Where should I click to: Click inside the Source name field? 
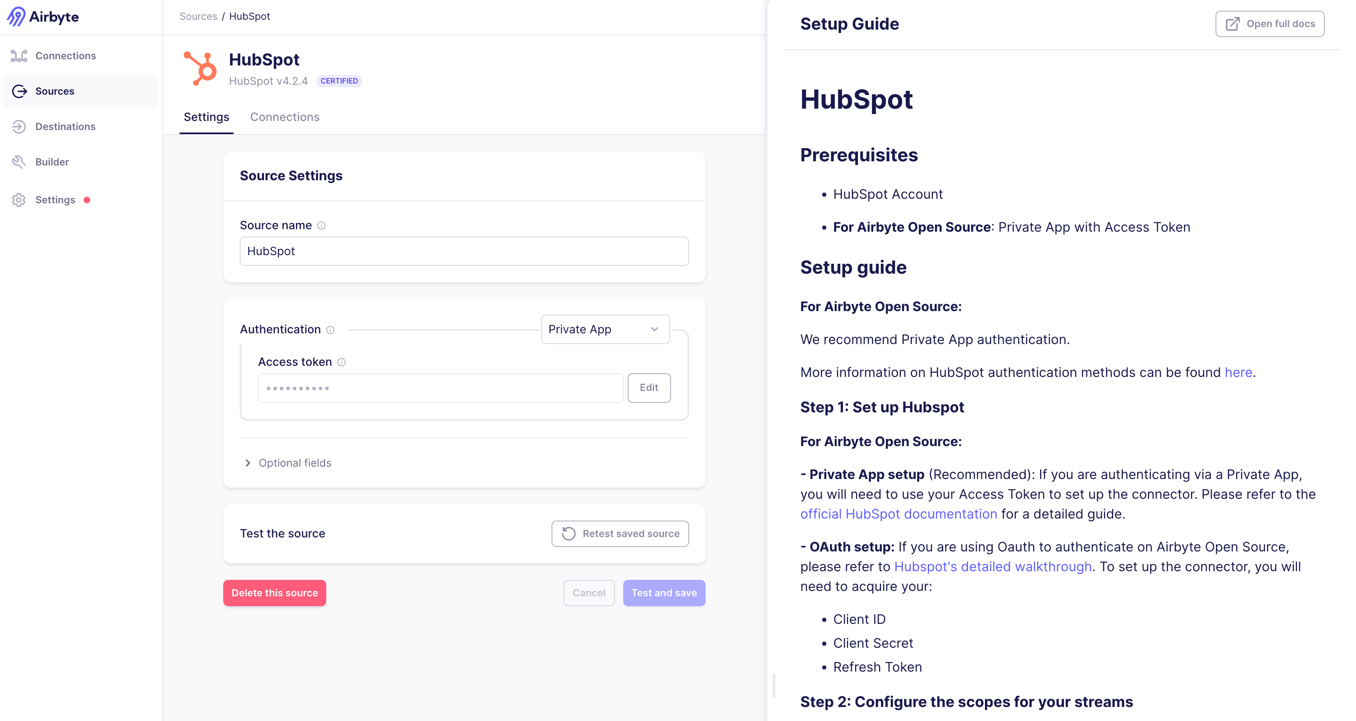pos(464,251)
